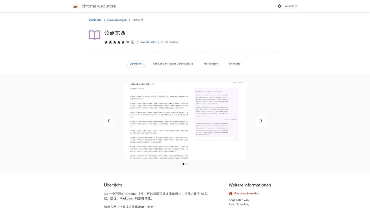Click the extension screenshot preview image
Viewport: 370px width, 208px height.
point(185,121)
